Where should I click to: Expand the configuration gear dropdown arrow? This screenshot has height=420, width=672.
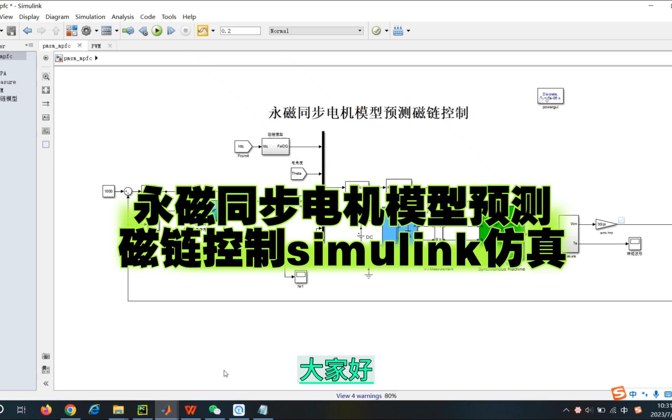tap(96, 31)
